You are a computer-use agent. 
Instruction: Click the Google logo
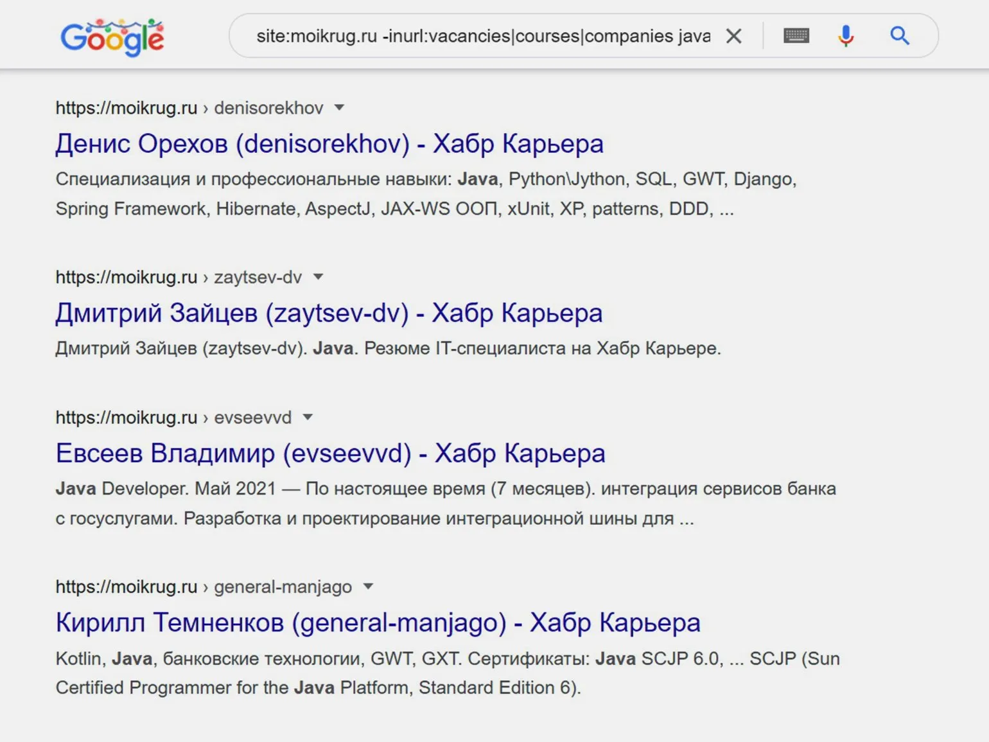pos(112,37)
